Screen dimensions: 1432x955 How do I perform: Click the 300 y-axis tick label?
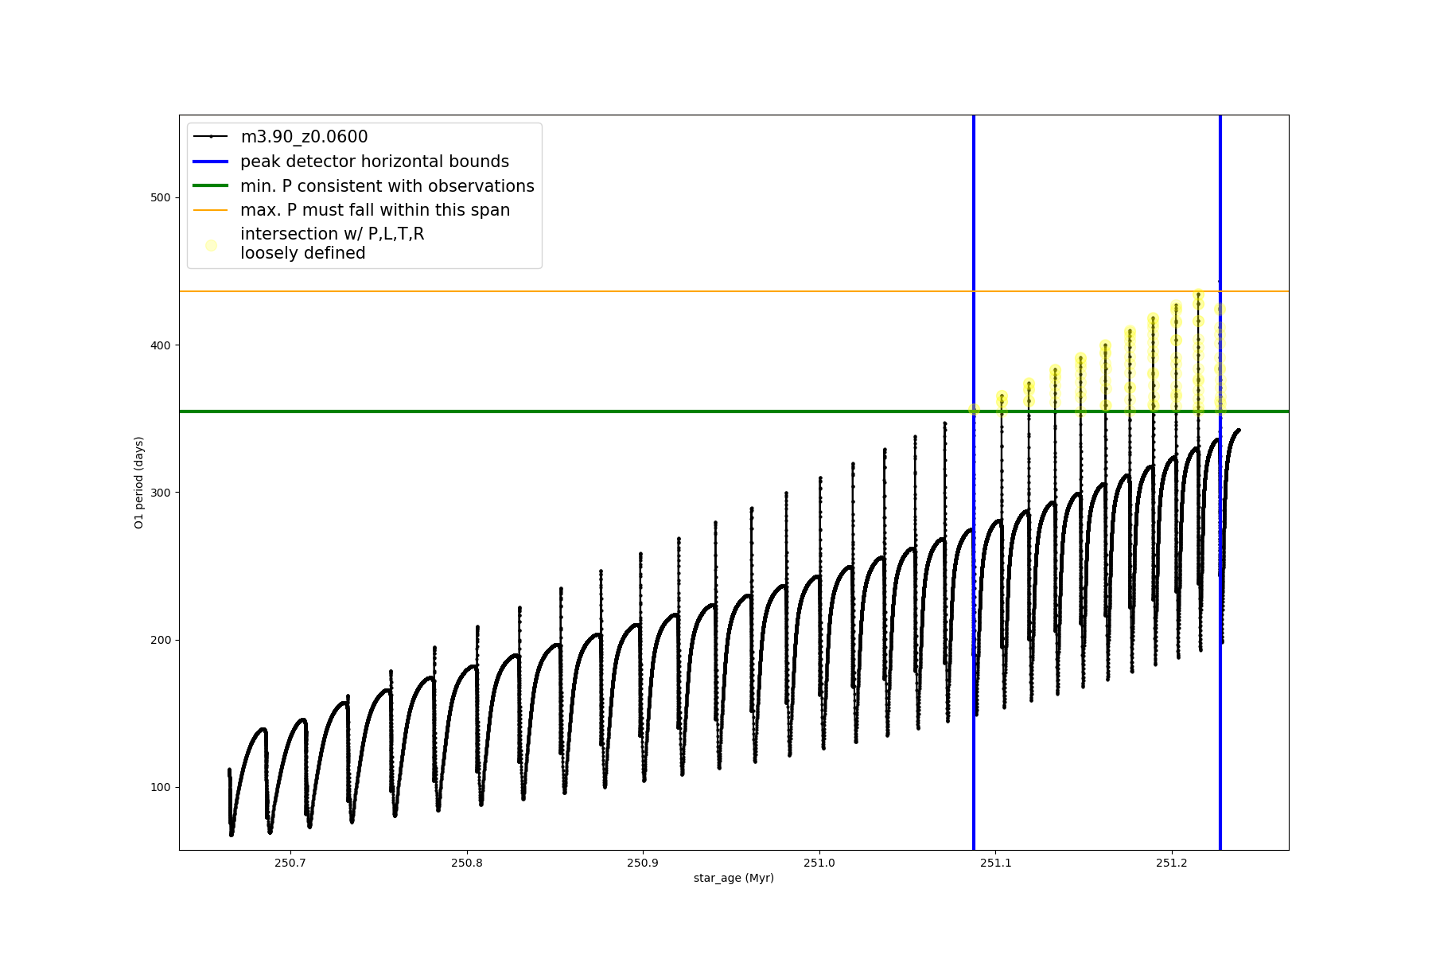point(161,493)
